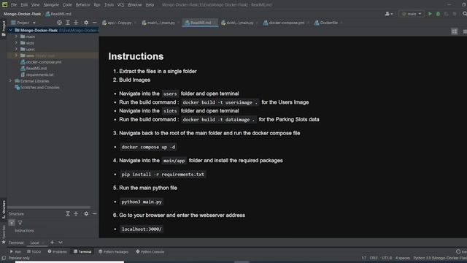This screenshot has height=263, width=467.
Task: Switch to Dockerfile editor tab
Action: click(328, 23)
